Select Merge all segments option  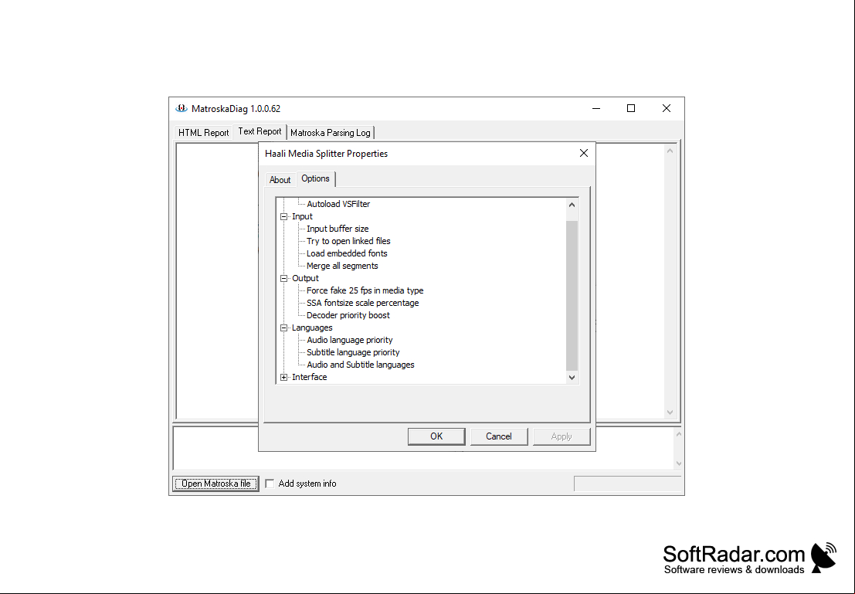[342, 266]
